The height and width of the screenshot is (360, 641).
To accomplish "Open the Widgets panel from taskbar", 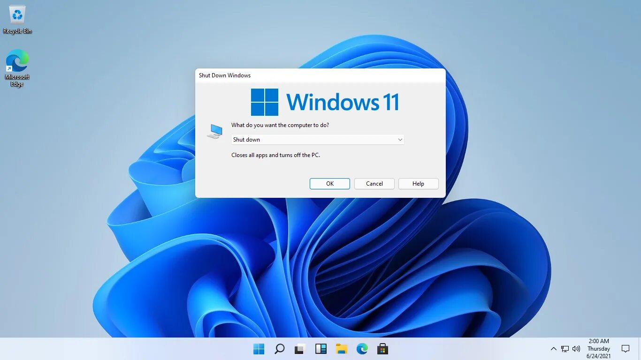I will coord(321,349).
